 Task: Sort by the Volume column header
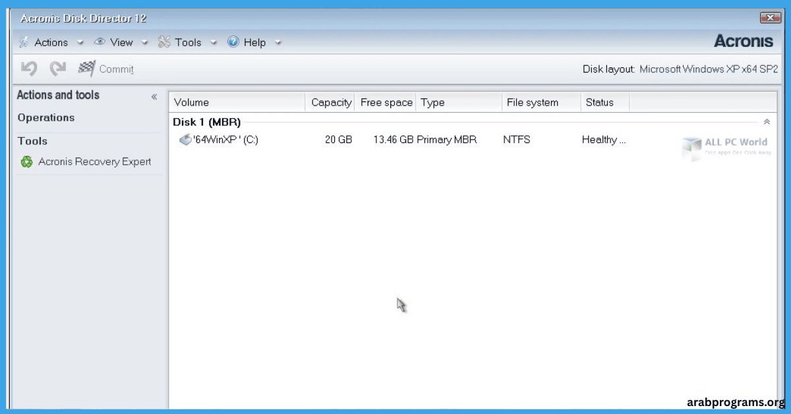[237, 102]
